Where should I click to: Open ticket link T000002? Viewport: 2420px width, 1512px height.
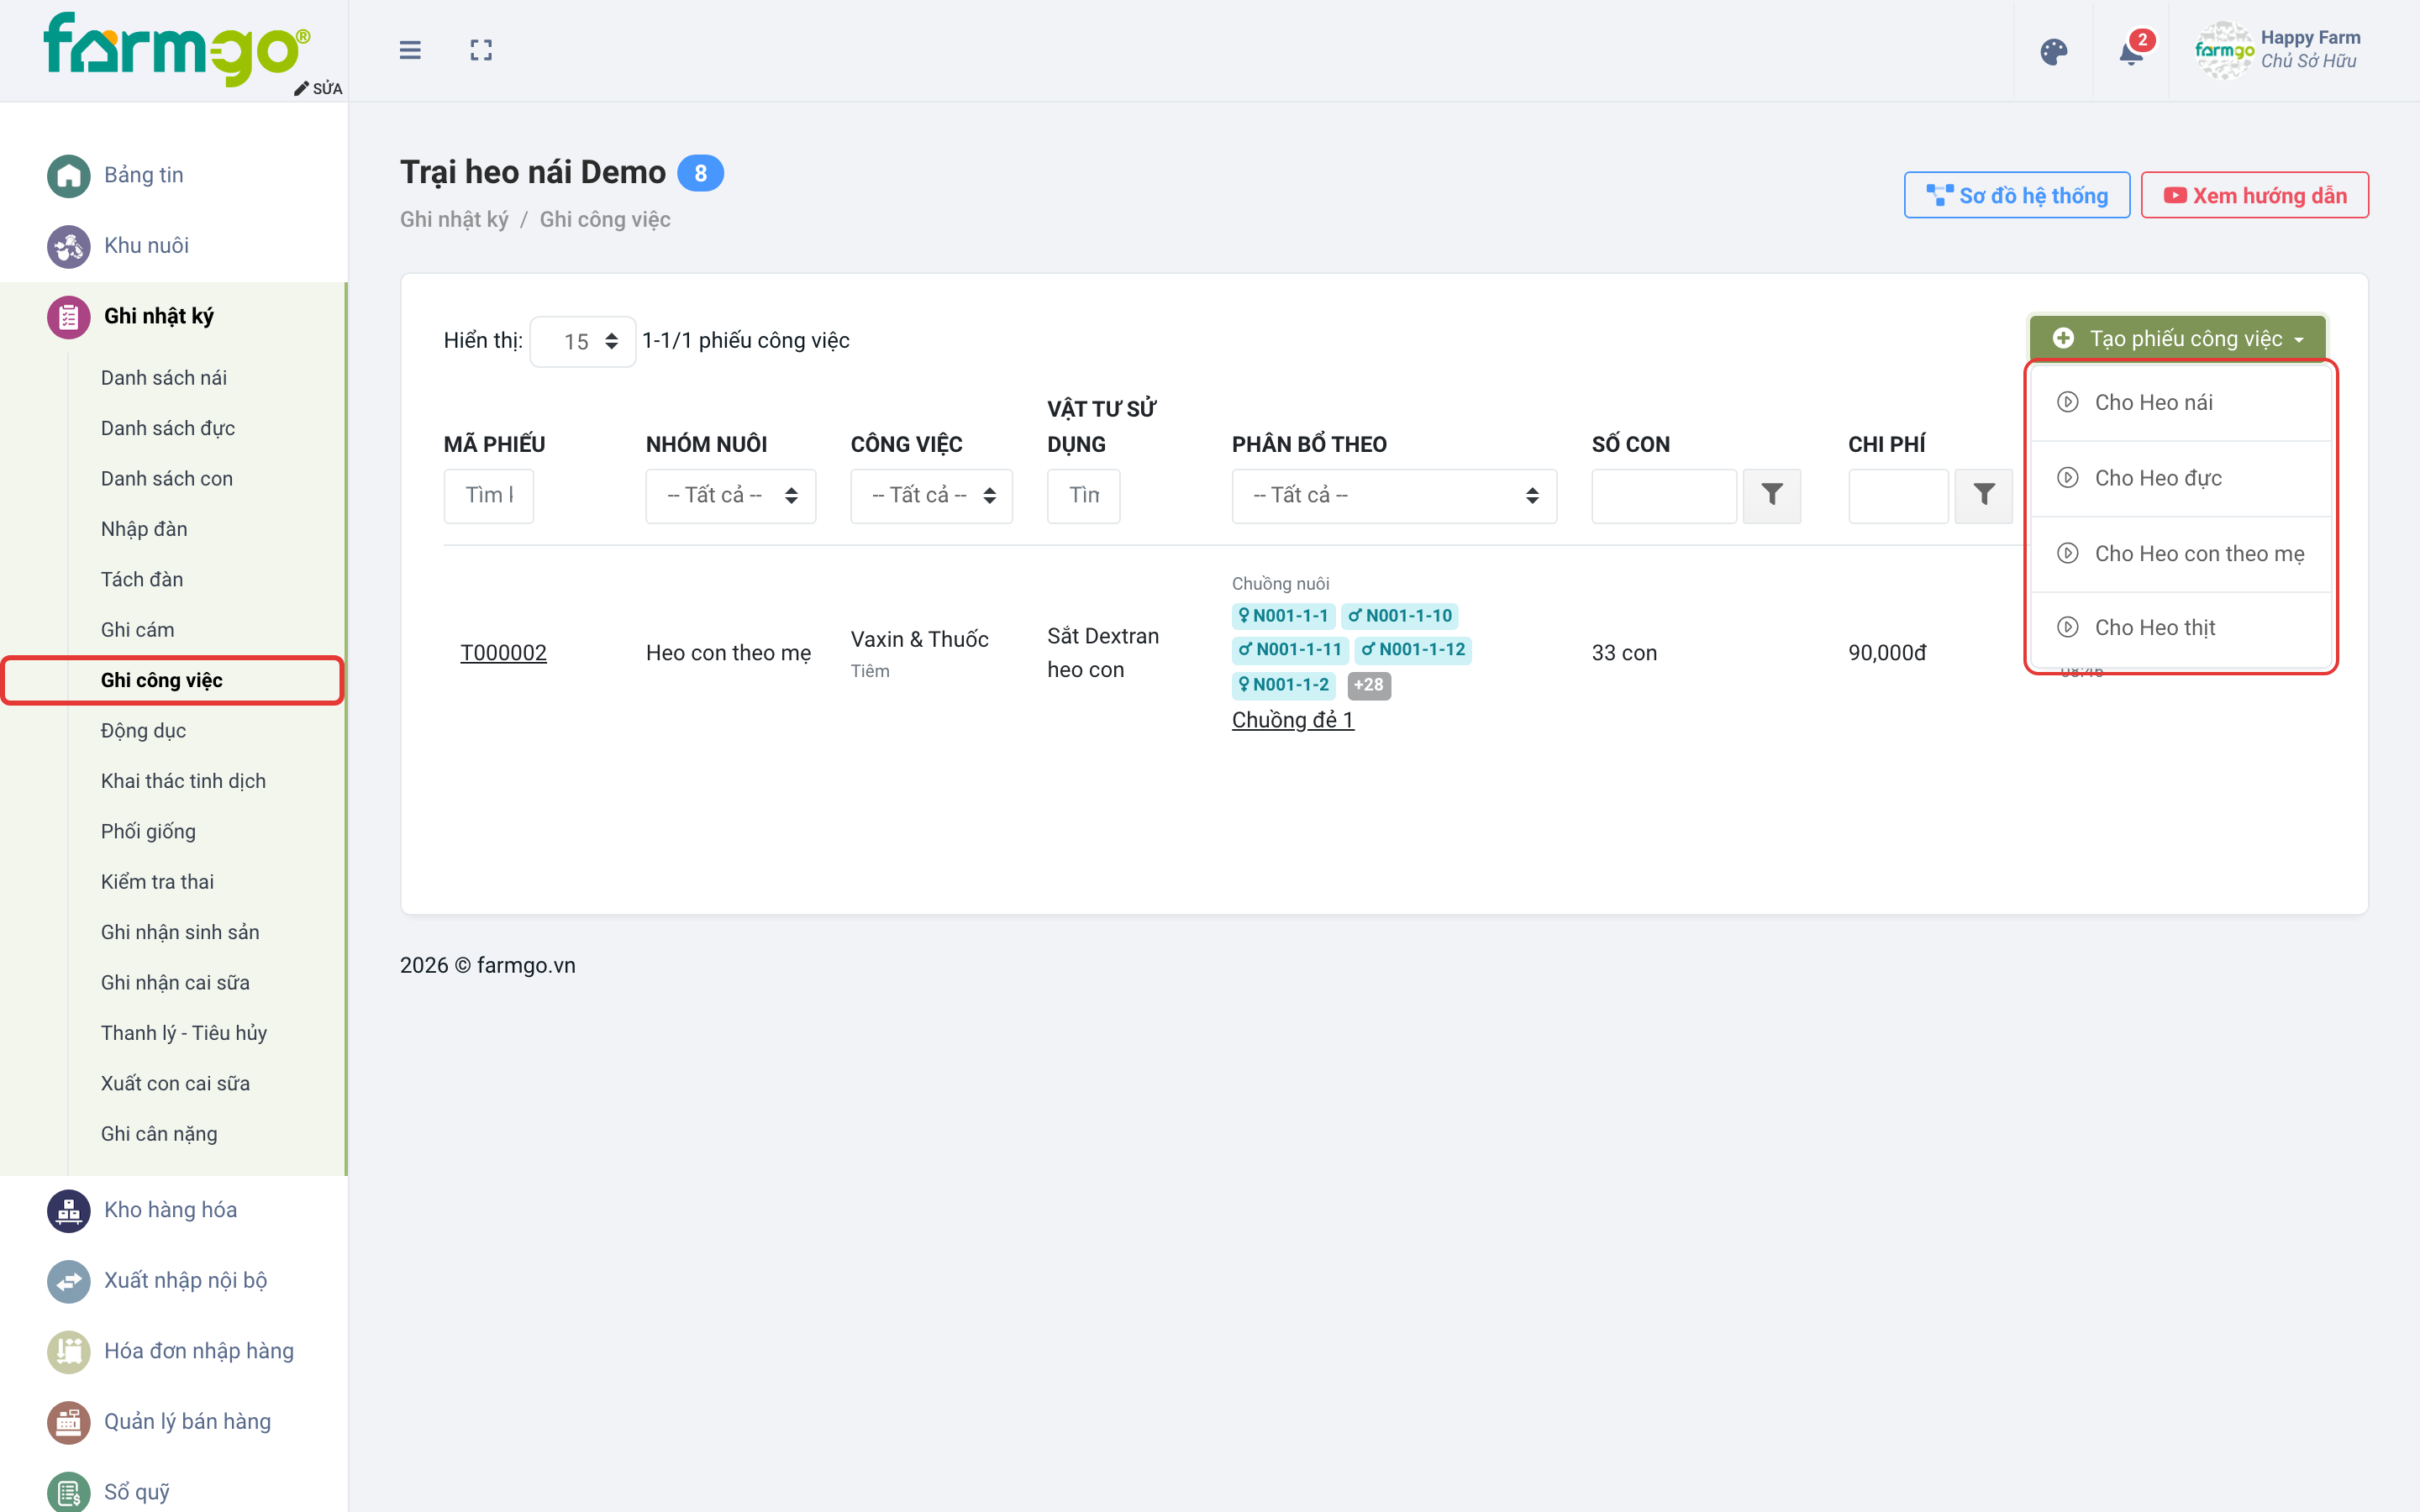pos(503,653)
